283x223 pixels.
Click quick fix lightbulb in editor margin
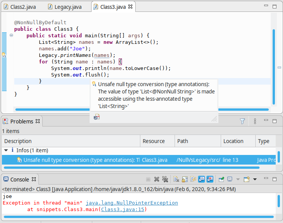[x=4, y=55]
